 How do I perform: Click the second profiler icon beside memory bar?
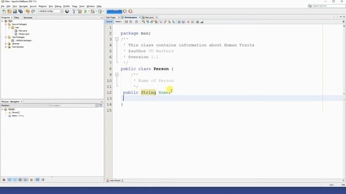(x=131, y=11)
